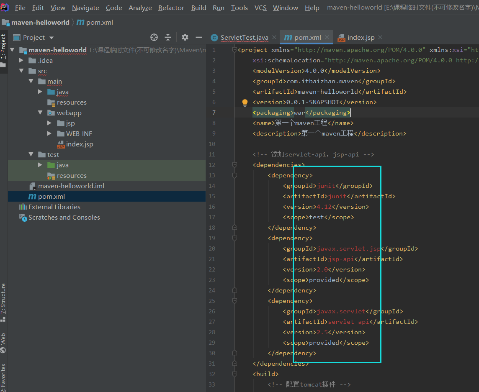Click fold marker at build line 32
Image resolution: width=479 pixels, height=392 pixels.
tap(234, 374)
